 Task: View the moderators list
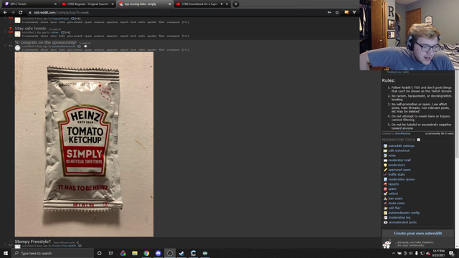point(397,165)
